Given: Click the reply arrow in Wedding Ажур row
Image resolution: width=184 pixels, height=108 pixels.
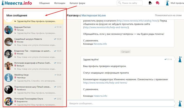Looking at the screenshot, I should 15,81.
